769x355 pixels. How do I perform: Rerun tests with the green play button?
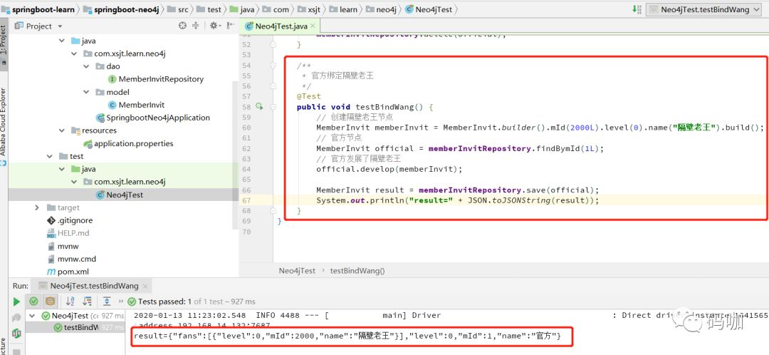tap(16, 302)
